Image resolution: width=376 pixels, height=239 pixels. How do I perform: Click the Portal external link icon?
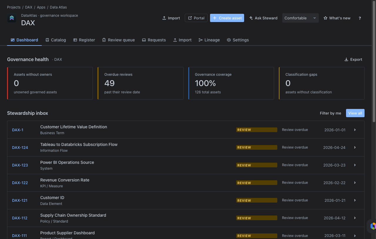pyautogui.click(x=190, y=18)
